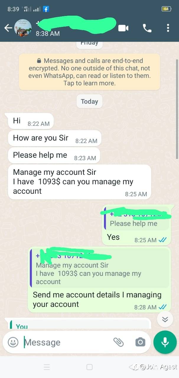This screenshot has width=179, height=378.
Task: Tap quoted 'Please help me' reply preview
Action: 136,219
